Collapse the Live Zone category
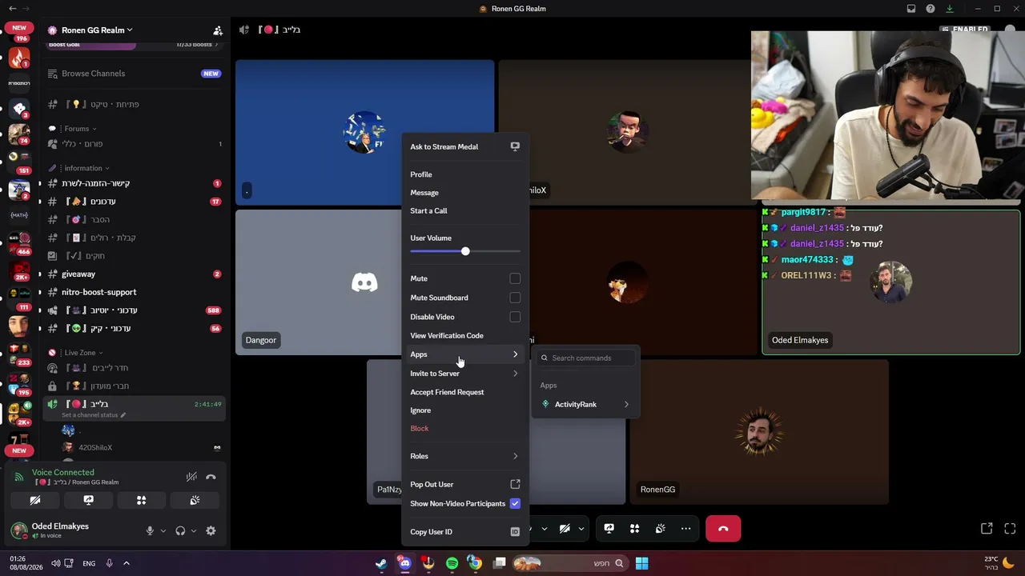 point(79,353)
